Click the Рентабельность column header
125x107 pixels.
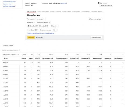pos(118,58)
